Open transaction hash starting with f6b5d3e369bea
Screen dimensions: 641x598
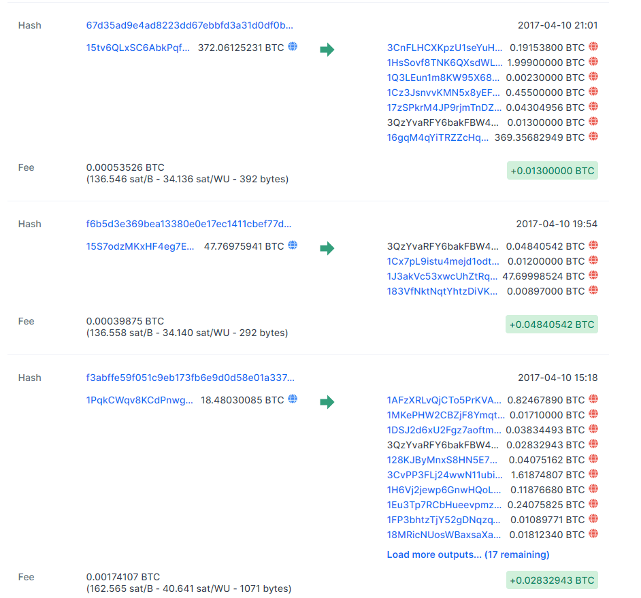coord(190,224)
